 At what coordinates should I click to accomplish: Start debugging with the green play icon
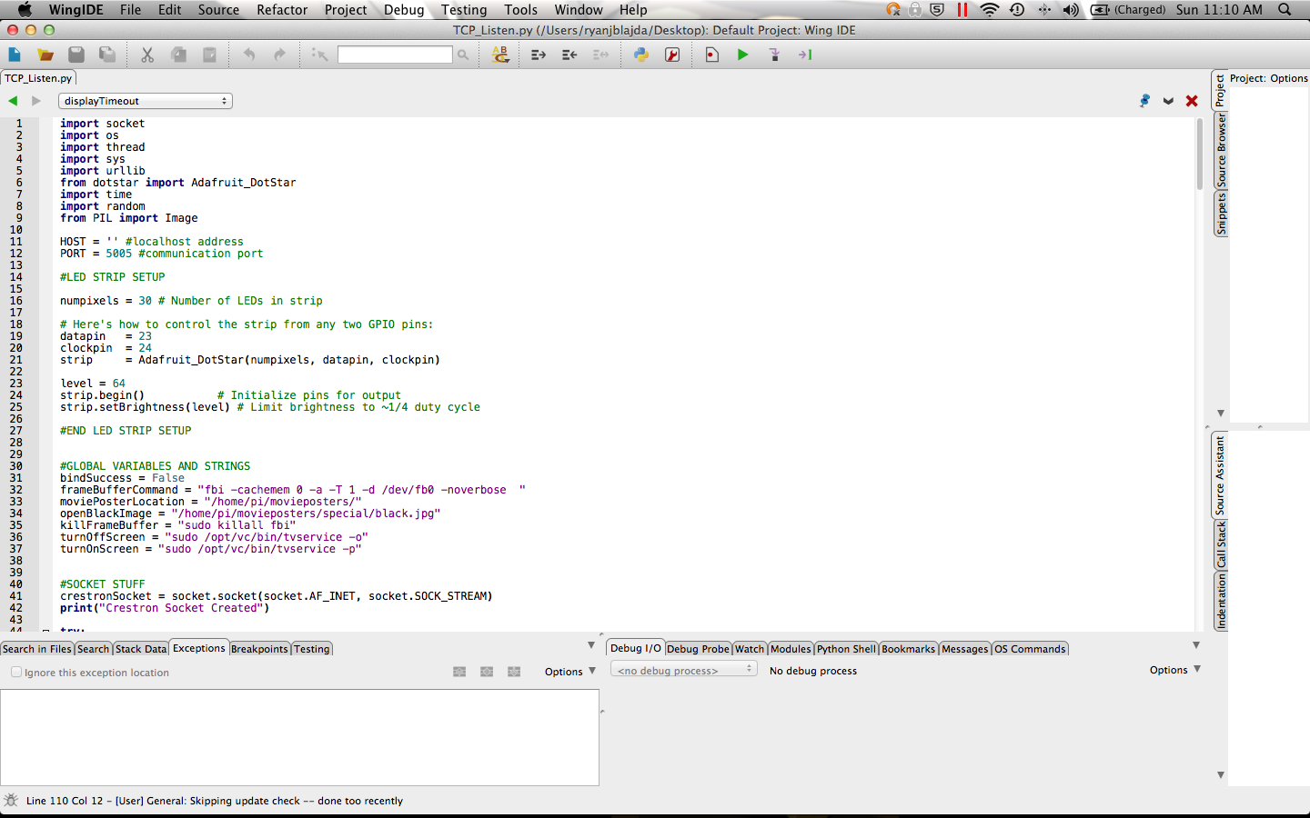[743, 55]
